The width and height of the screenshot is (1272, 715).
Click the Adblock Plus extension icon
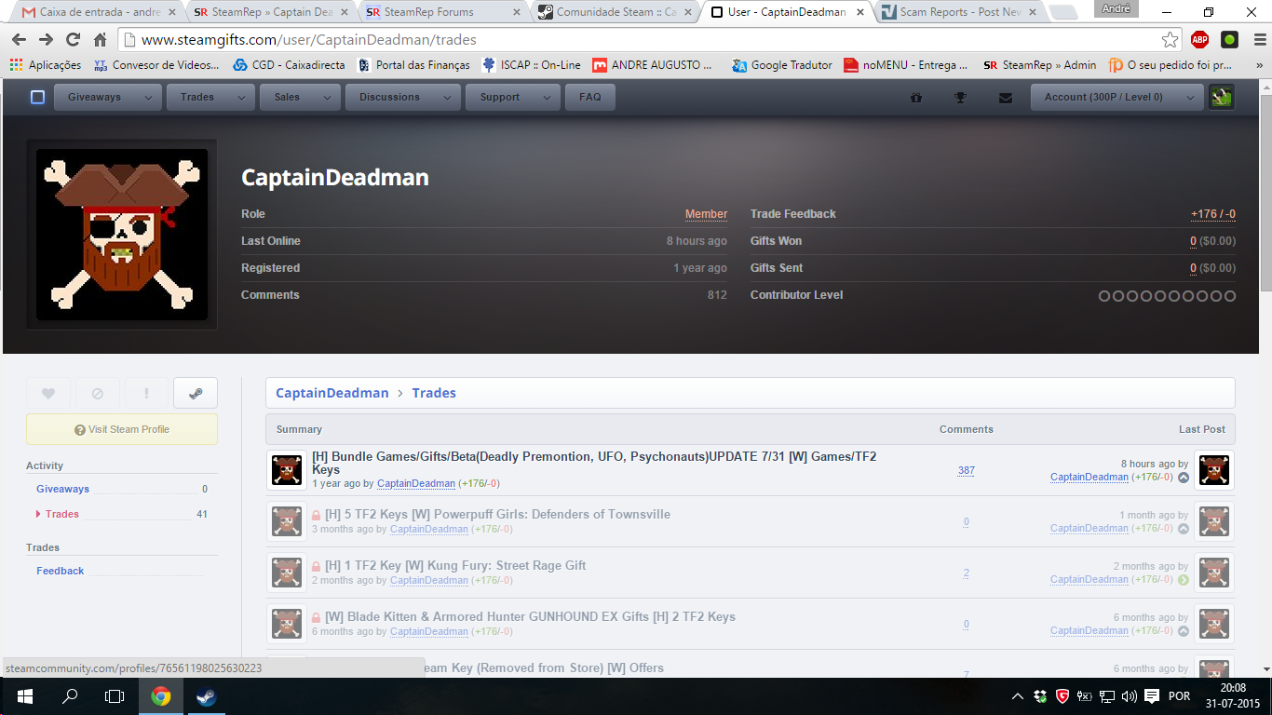1199,40
